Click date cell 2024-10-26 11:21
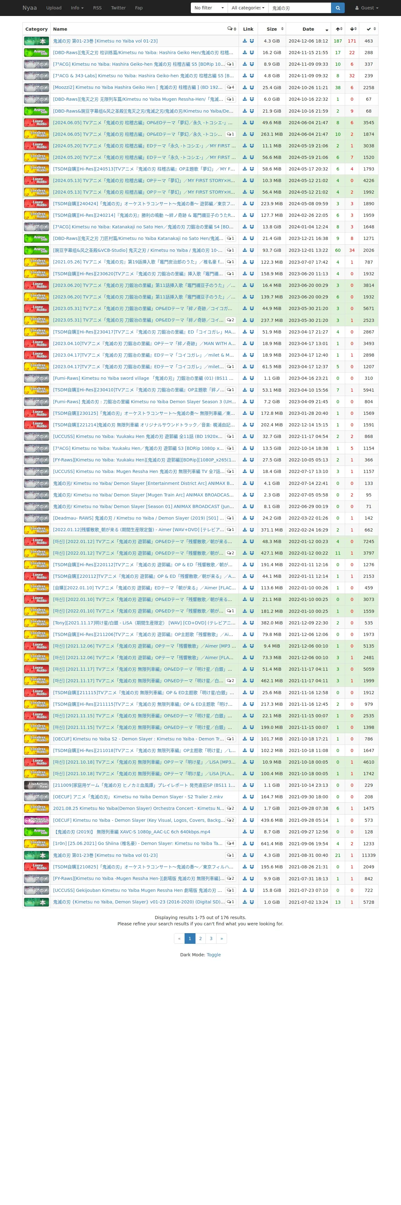This screenshot has height=1205, width=401. 309,88
